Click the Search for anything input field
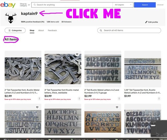The width and height of the screenshot is (167, 140). coord(72,5)
